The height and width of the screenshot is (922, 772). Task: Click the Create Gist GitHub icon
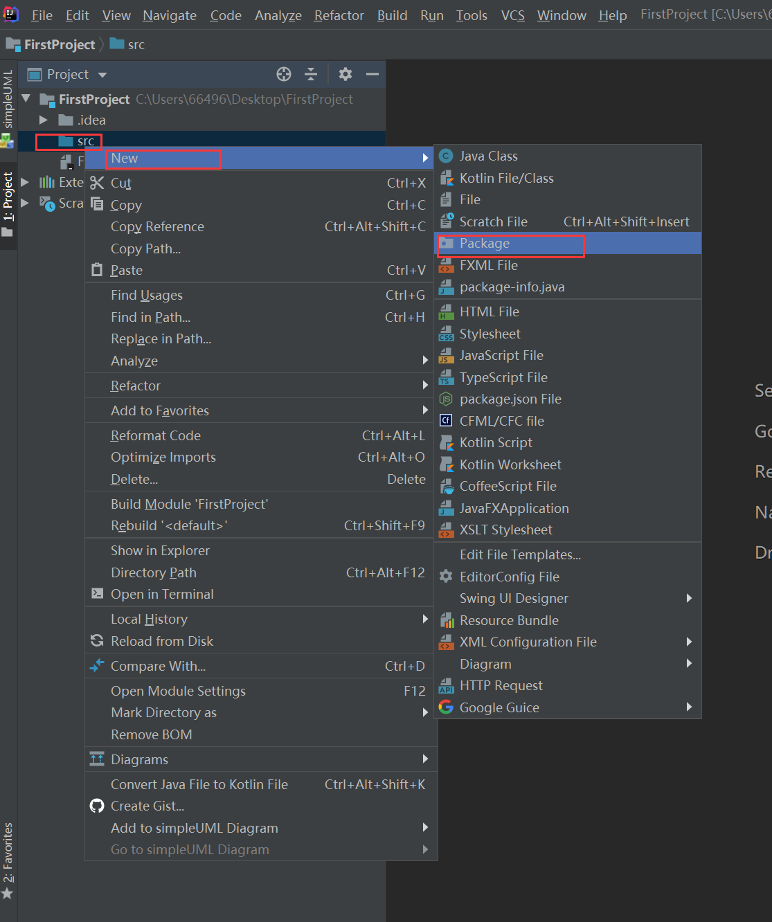coord(97,806)
